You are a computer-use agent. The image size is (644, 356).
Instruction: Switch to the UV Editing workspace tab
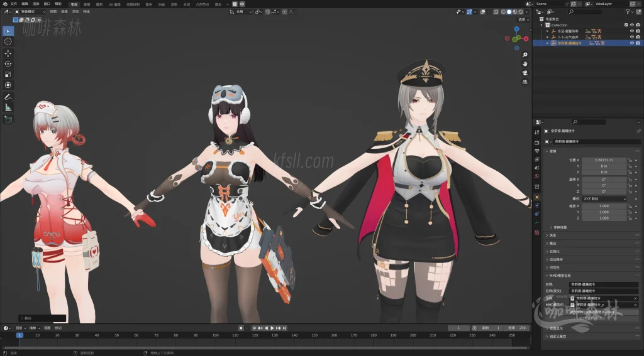pyautogui.click(x=114, y=4)
